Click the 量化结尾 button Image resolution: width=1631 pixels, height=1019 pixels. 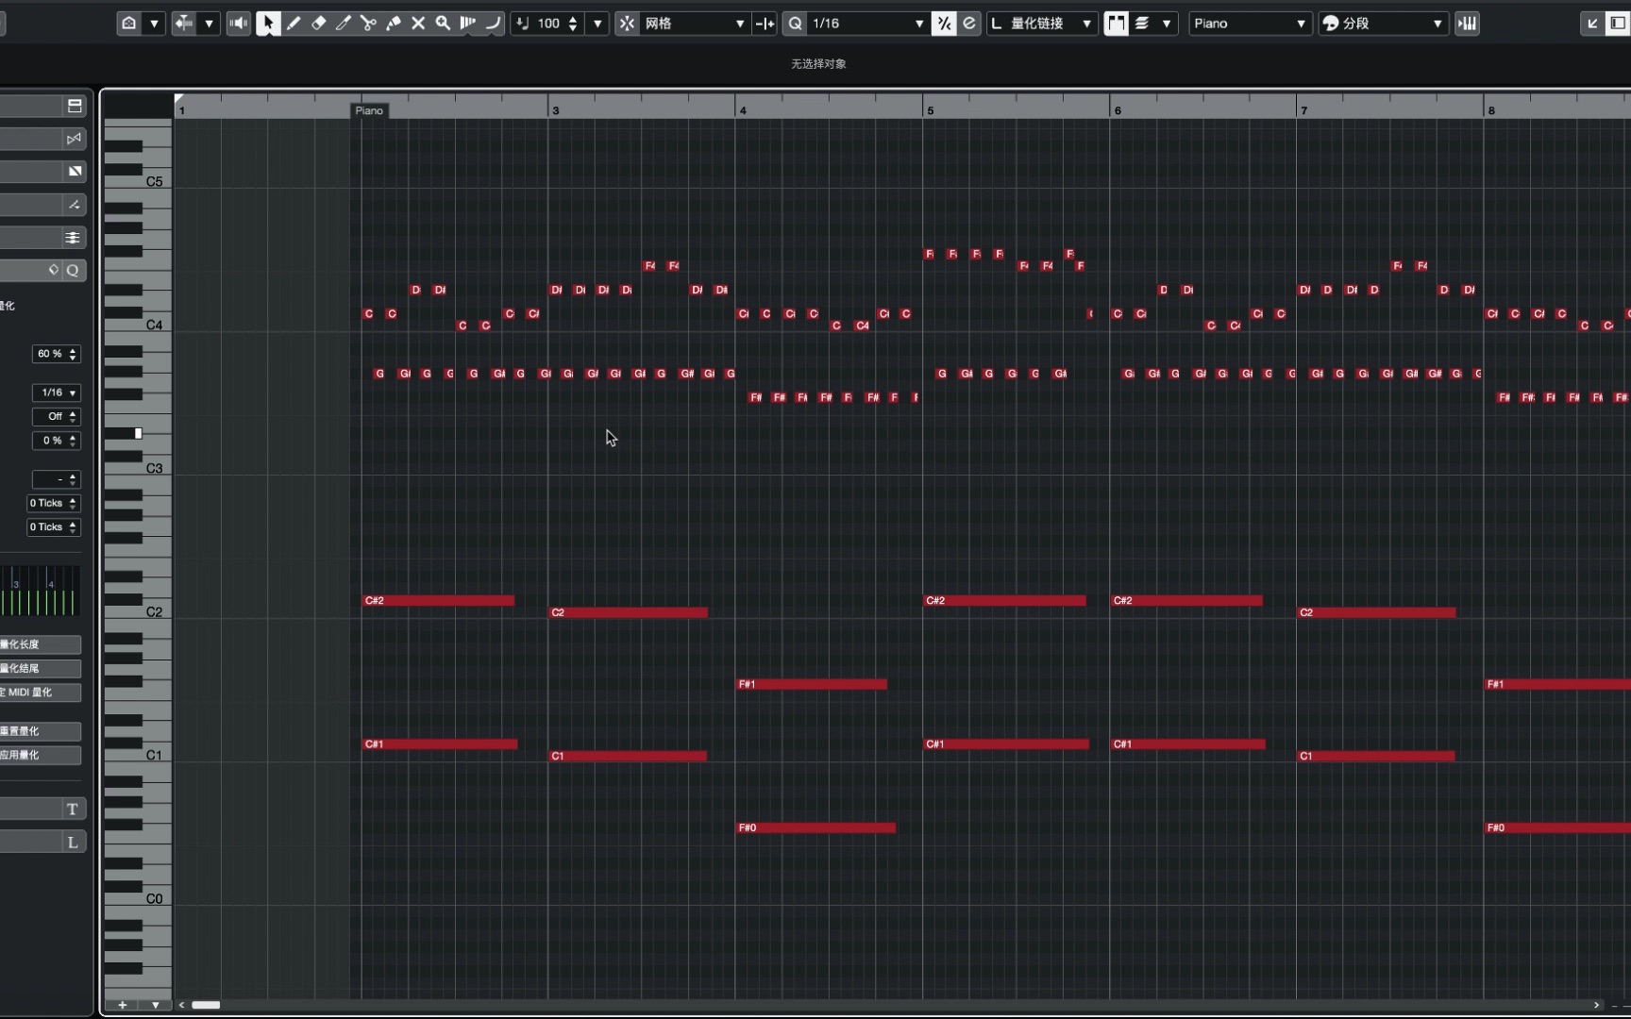[x=41, y=668]
